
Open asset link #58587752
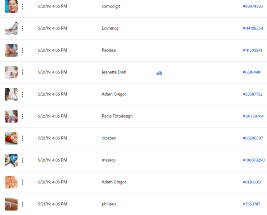pos(253,94)
